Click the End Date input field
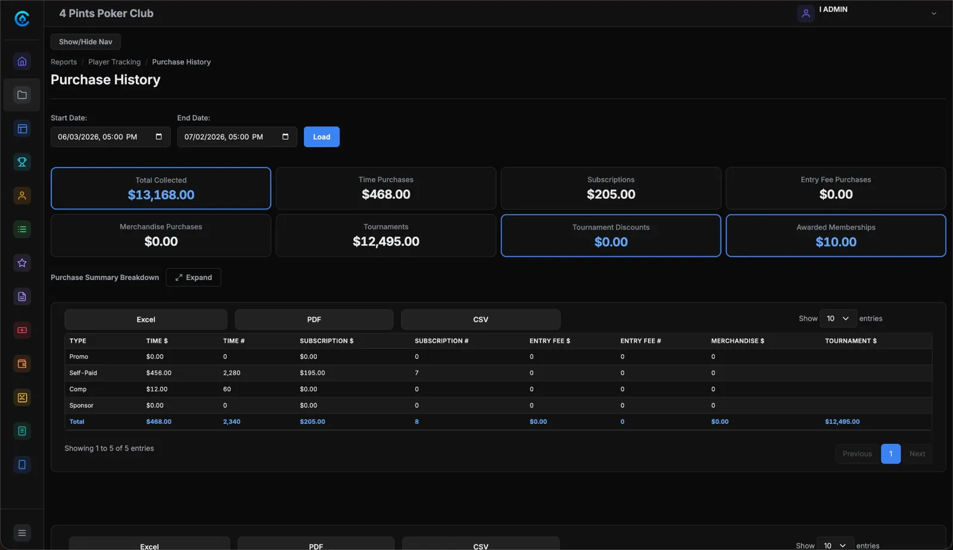Screen dimensions: 953x550 [237, 137]
